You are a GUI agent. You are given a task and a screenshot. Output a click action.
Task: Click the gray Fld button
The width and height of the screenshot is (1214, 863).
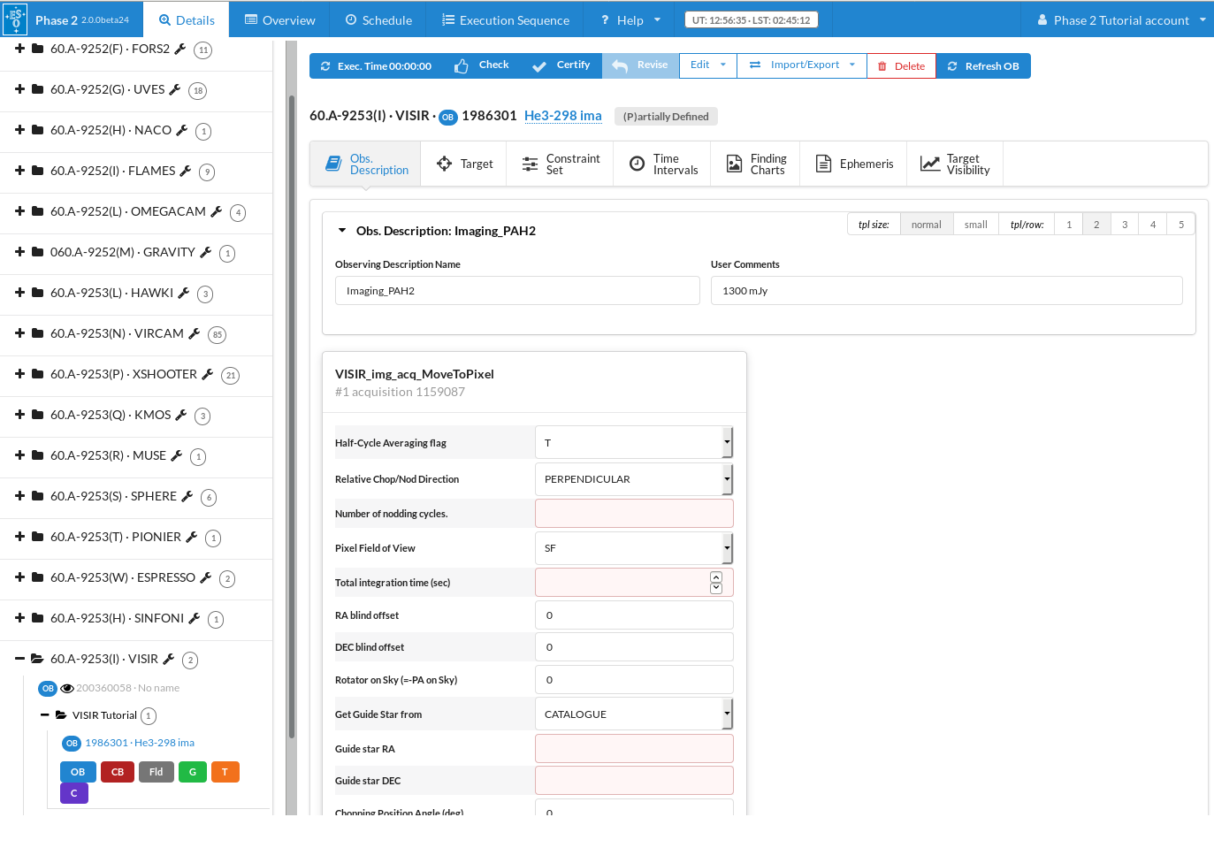pyautogui.click(x=156, y=772)
